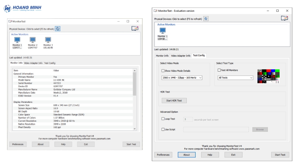301x167 pixels.
Task: Open Preferences in Evaluation version window
Action: pos(163,155)
